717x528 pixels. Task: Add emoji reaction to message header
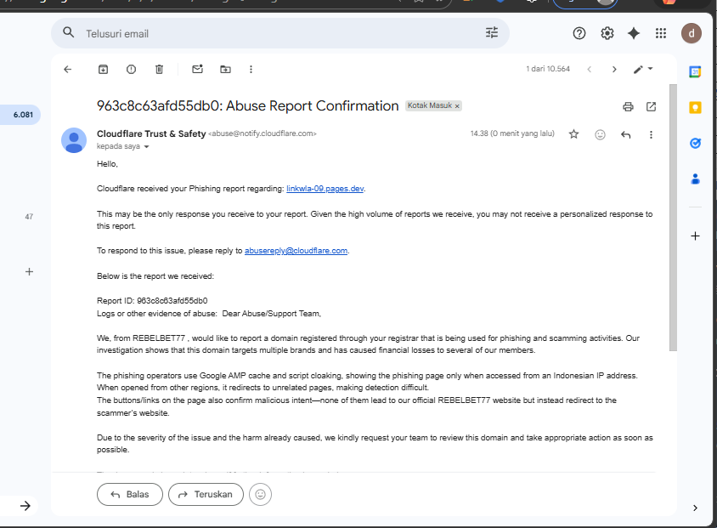point(600,134)
